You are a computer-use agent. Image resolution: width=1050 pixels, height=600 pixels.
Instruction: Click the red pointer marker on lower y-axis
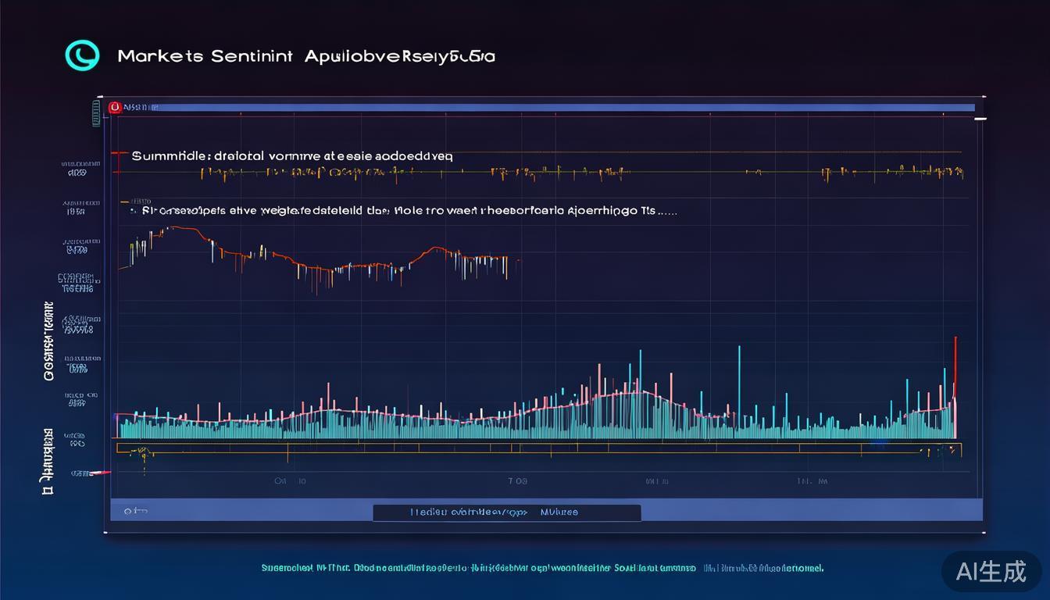[x=100, y=473]
